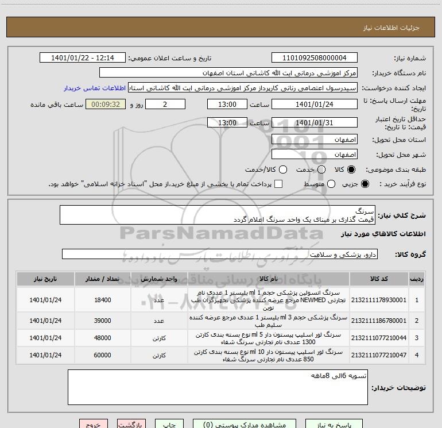Click the remaining time 00:09:32 field
The image size is (442, 428).
tap(106, 104)
